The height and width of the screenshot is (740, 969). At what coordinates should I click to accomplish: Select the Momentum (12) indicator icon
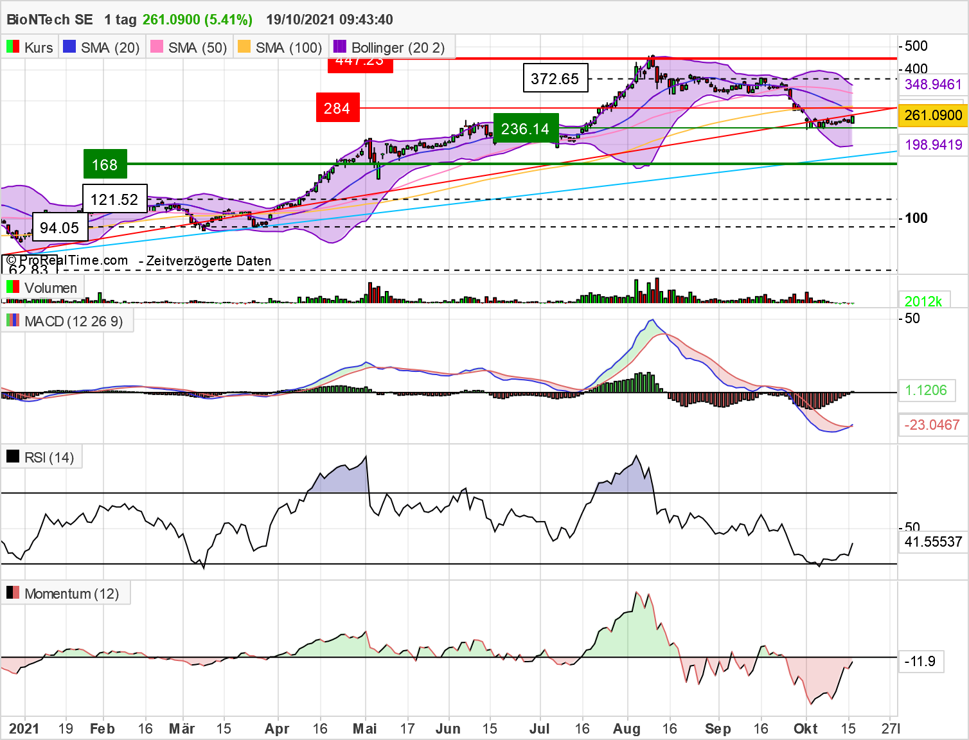(12, 593)
